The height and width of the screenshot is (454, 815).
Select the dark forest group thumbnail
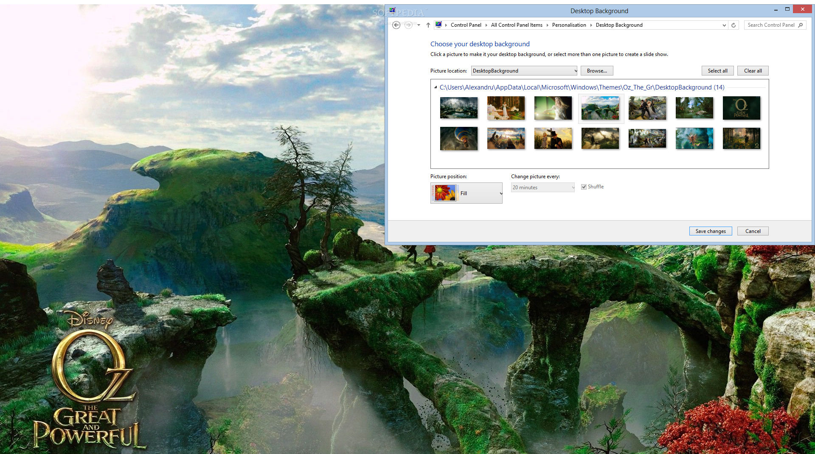(x=647, y=138)
